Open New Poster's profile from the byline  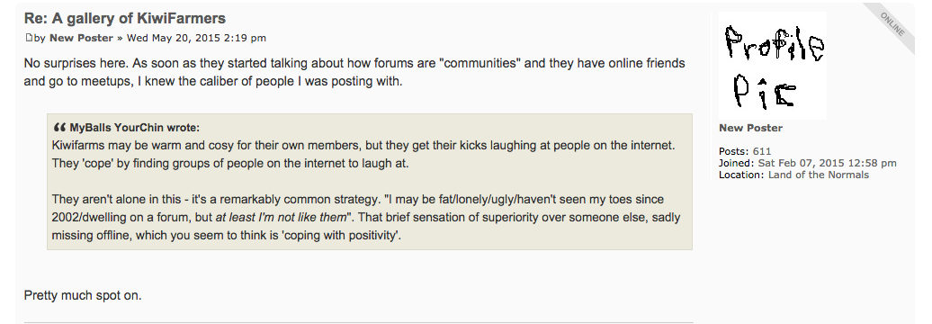tap(81, 38)
